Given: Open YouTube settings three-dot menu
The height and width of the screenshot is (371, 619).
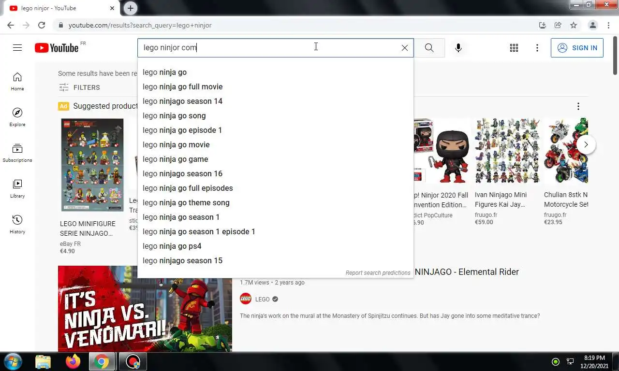Looking at the screenshot, I should click(537, 48).
